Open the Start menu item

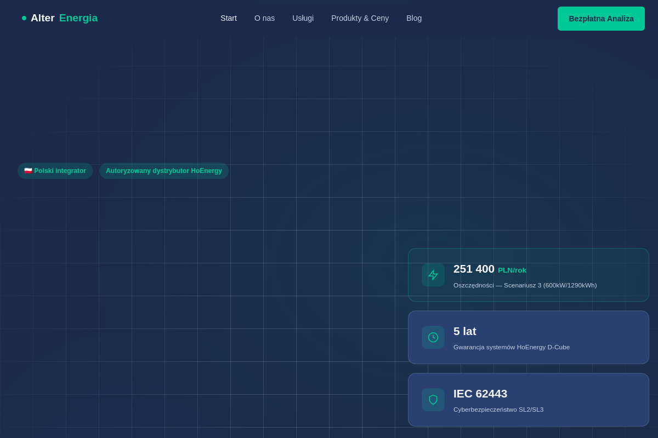(x=229, y=18)
